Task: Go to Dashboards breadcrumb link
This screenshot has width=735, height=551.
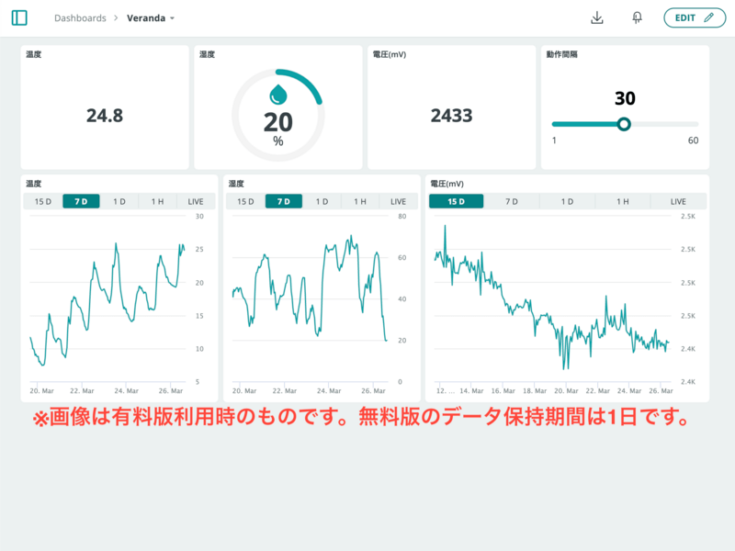Action: 80,18
